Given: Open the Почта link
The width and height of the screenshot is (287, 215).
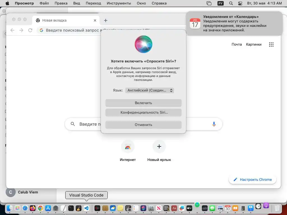Looking at the screenshot, I should coord(237,45).
